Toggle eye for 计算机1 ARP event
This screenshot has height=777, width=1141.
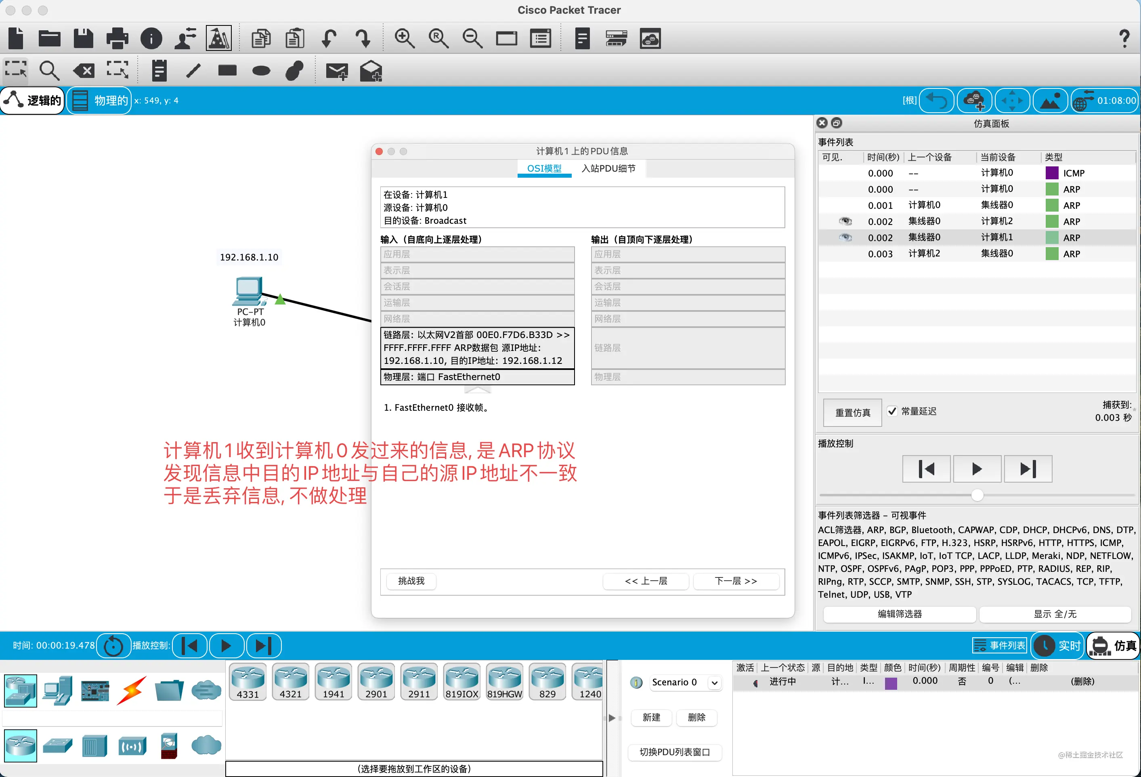coord(845,237)
